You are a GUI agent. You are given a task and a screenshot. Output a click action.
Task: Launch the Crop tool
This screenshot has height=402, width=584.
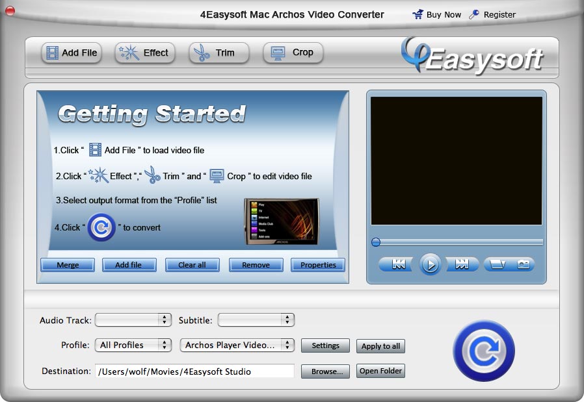[293, 53]
